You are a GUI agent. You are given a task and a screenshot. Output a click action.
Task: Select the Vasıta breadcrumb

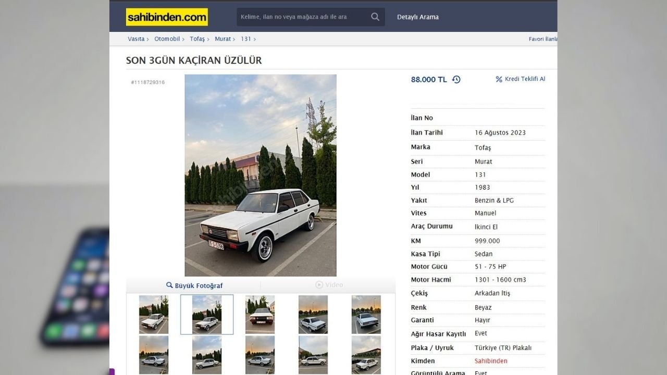136,39
